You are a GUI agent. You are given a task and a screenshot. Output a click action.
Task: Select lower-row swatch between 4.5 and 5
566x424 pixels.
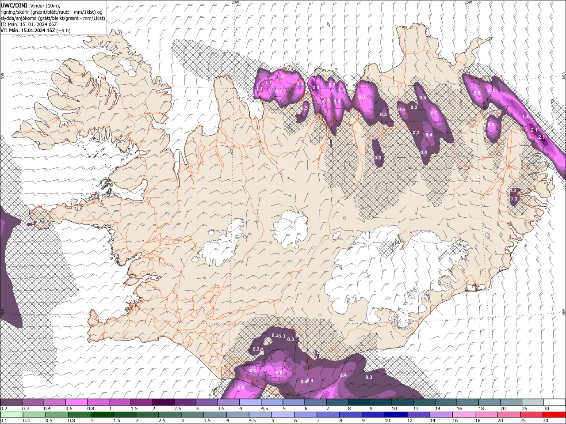point(260,415)
